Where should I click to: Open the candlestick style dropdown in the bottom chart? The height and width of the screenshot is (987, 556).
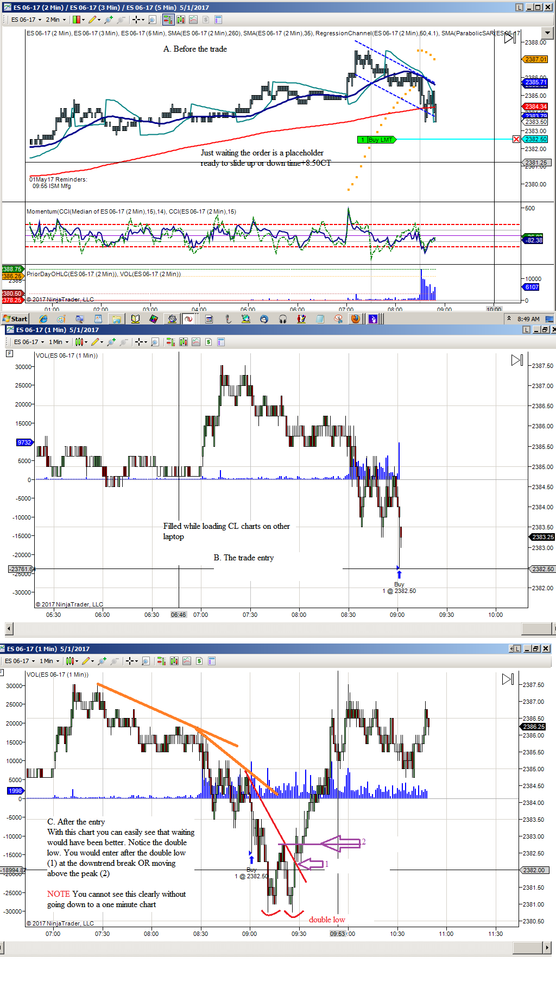(x=72, y=661)
